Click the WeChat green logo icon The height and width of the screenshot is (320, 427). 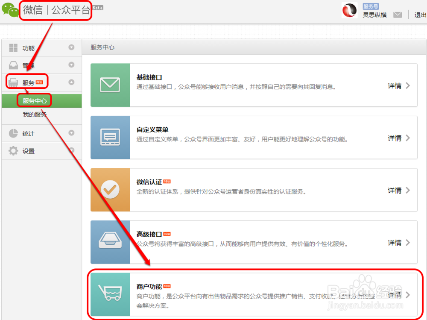[11, 9]
